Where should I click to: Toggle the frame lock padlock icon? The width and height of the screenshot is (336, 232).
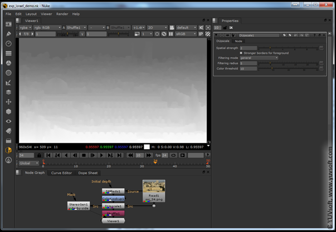pyautogui.click(x=39, y=155)
